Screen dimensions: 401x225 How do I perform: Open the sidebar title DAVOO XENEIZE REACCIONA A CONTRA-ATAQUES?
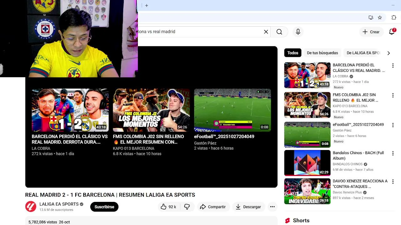[360, 184]
